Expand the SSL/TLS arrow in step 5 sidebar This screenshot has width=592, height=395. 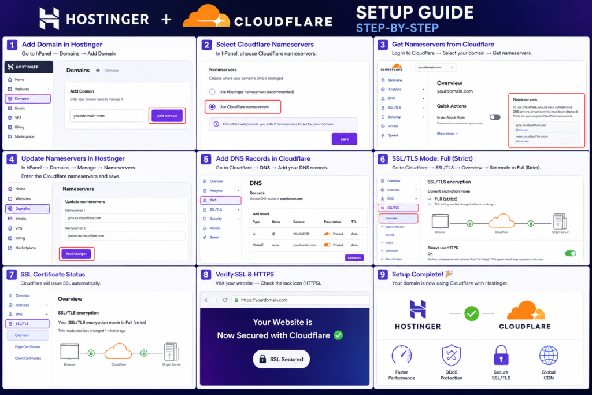tap(238, 209)
